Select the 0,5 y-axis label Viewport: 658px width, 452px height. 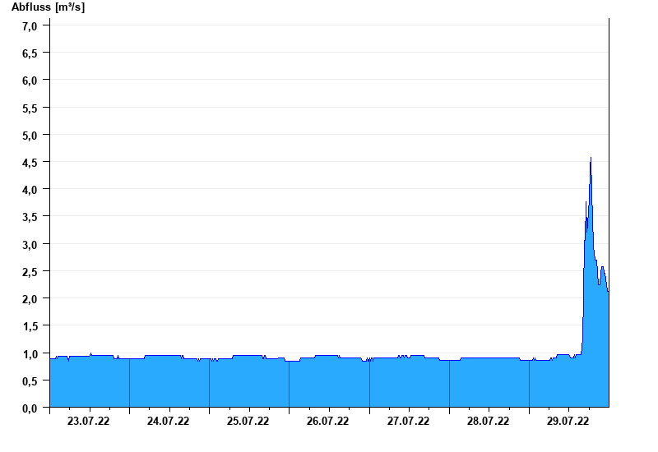pos(30,381)
